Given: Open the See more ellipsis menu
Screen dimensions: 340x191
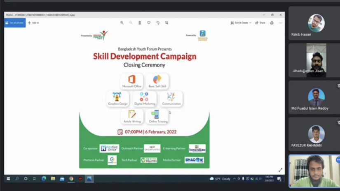Looking at the screenshot, I should (x=281, y=23).
